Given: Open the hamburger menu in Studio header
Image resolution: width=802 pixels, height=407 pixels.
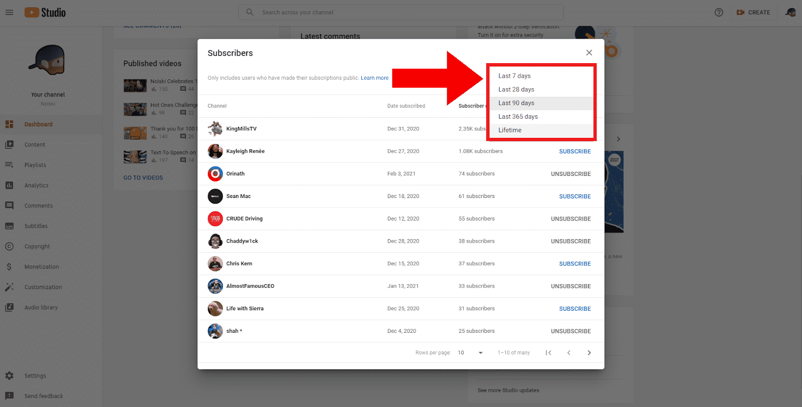Looking at the screenshot, I should 9,13.
